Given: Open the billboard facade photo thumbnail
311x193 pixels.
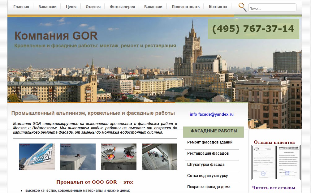Looking at the screenshot, I should point(37,157).
